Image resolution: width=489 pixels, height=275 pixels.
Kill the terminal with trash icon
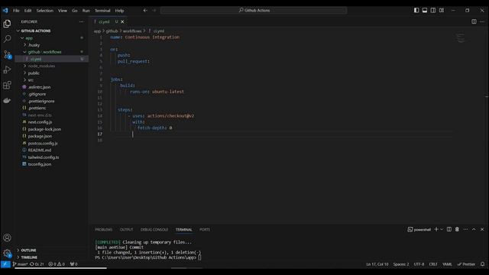click(x=457, y=229)
